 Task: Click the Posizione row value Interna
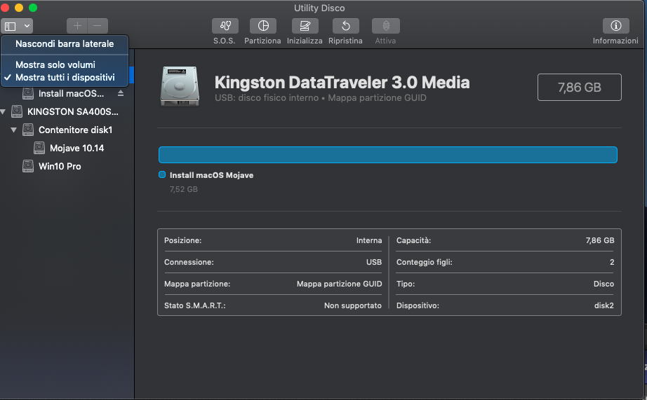(369, 240)
